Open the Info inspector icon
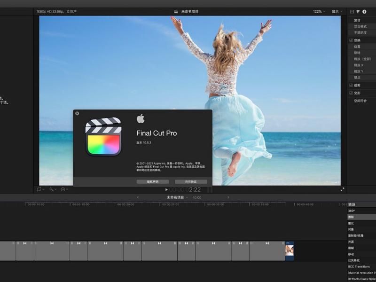 pyautogui.click(x=364, y=11)
